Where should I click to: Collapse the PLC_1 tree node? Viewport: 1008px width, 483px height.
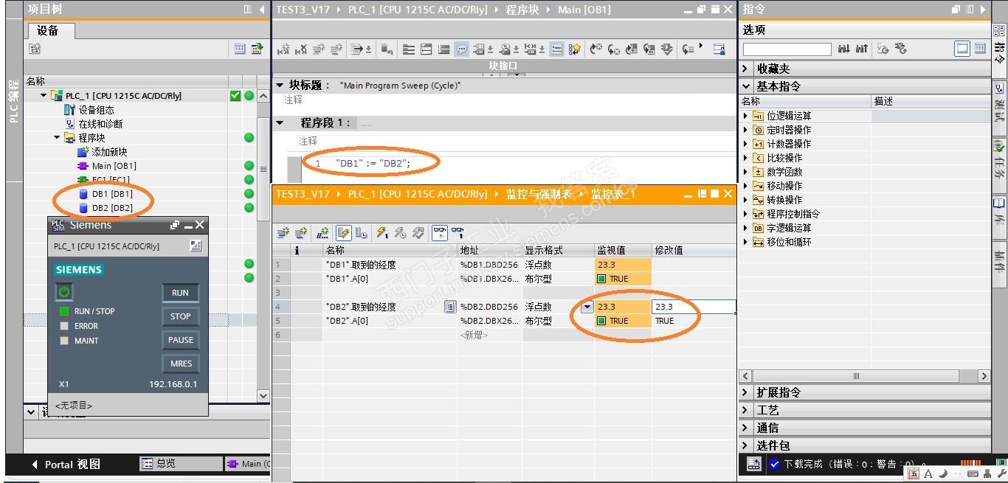[44, 96]
